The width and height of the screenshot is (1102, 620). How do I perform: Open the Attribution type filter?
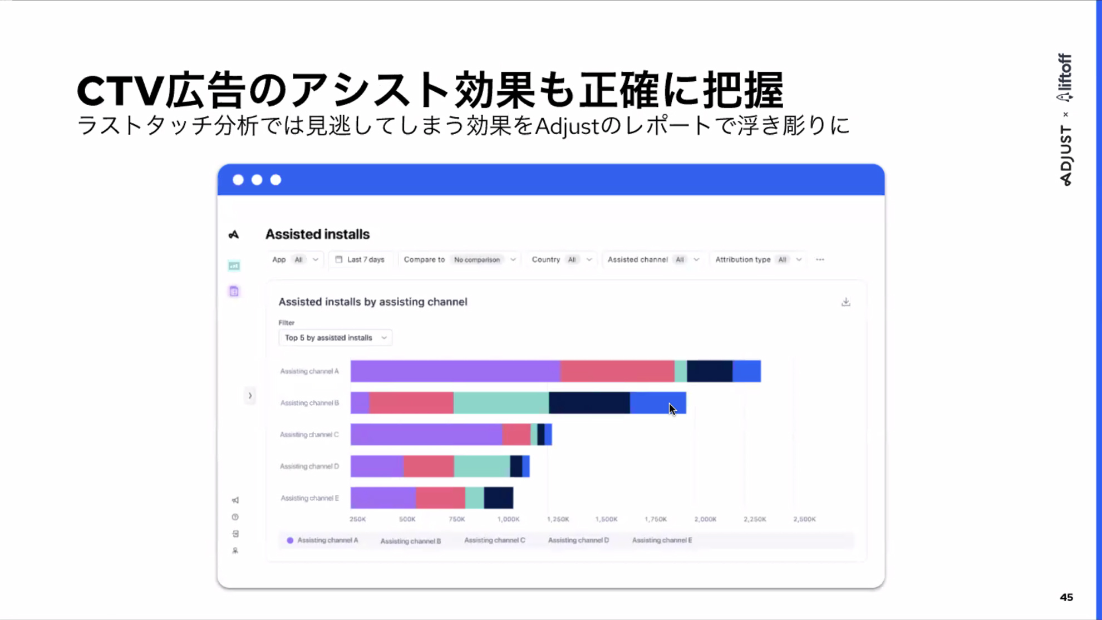[x=758, y=259]
